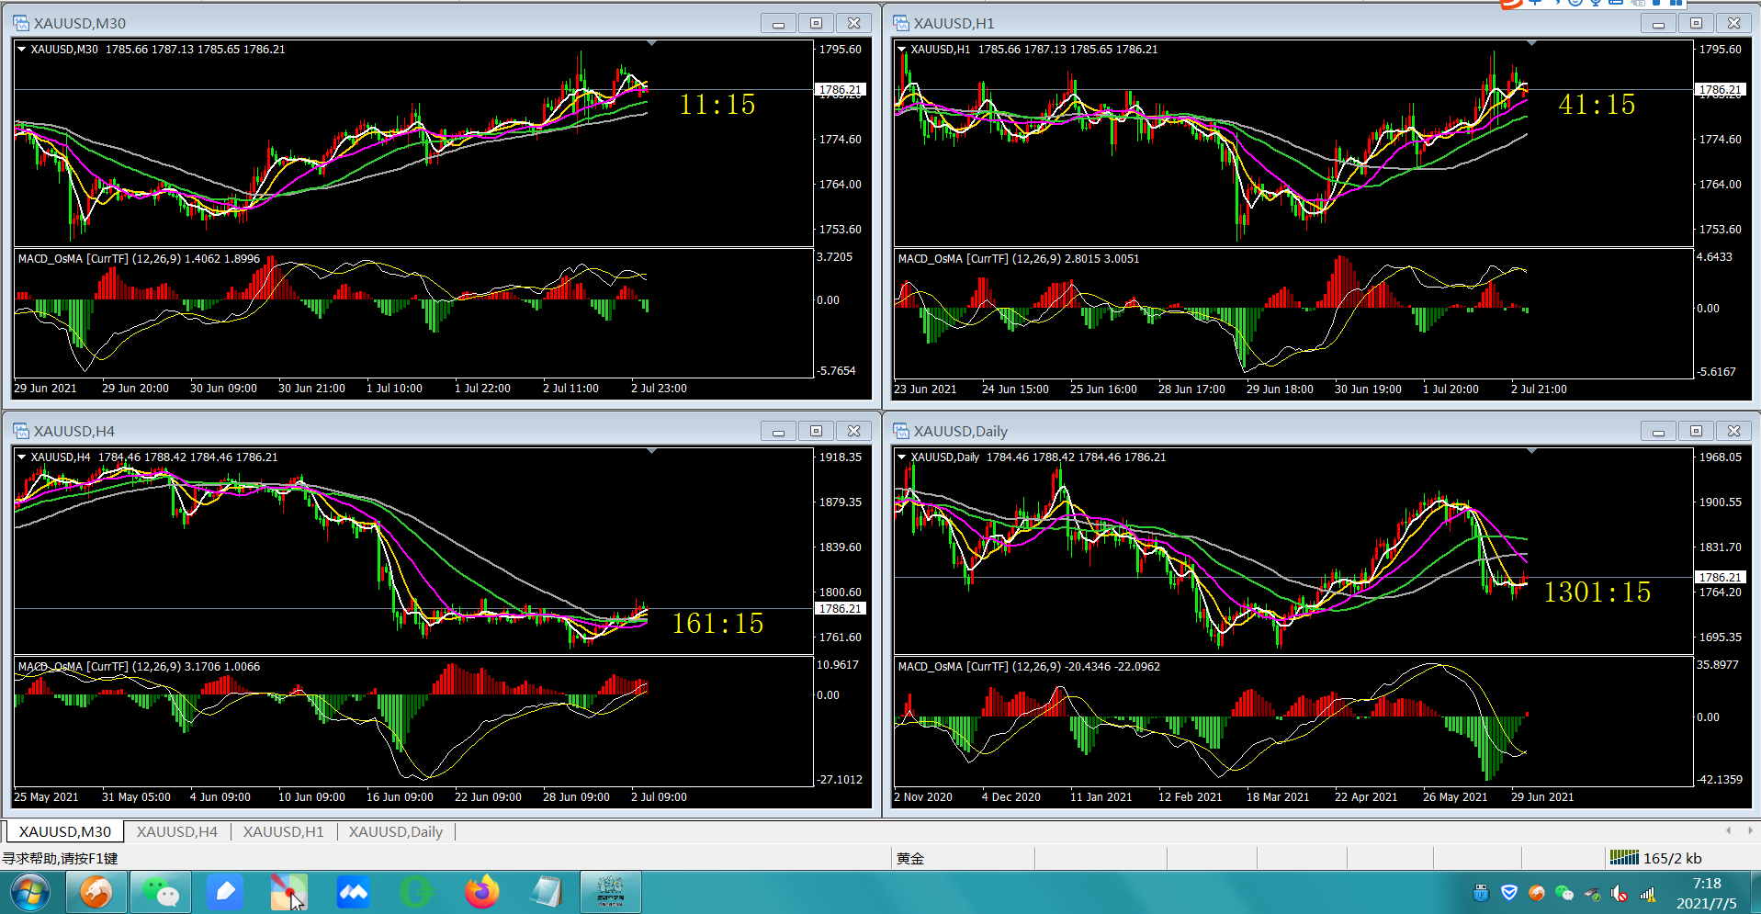This screenshot has width=1761, height=914.
Task: Close the XAUUSD,H4 chart window
Action: [853, 431]
